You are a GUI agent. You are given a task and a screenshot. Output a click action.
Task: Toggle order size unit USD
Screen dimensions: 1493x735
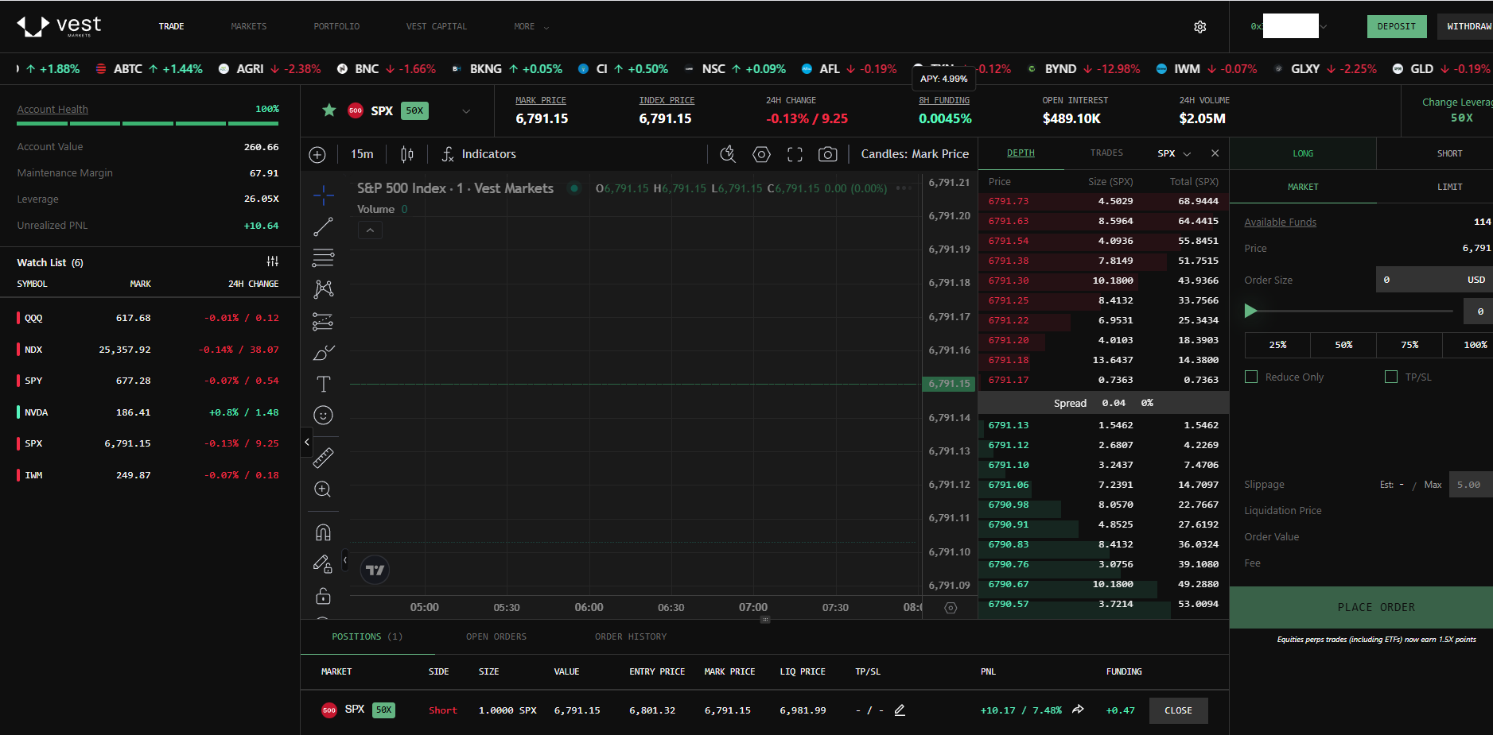click(x=1476, y=280)
